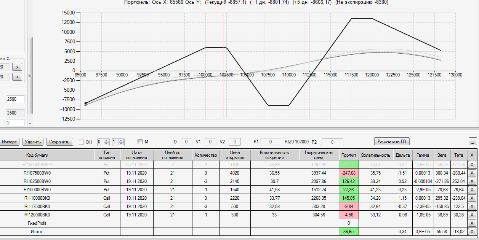Delete the RI107500BW0 row with its X
This screenshot has width=479, height=240.
tap(472, 173)
